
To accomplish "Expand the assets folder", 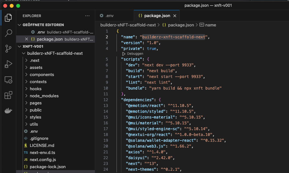I will (x=26, y=68).
